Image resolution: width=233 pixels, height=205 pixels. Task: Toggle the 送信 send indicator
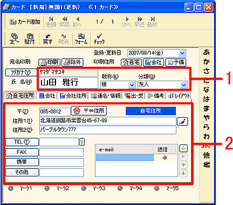165,158
